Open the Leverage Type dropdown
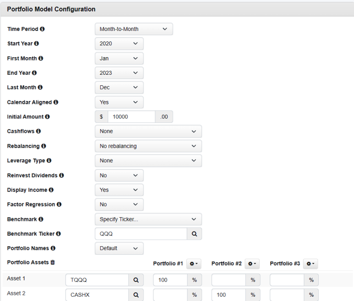The height and width of the screenshot is (301, 354). pos(148,161)
